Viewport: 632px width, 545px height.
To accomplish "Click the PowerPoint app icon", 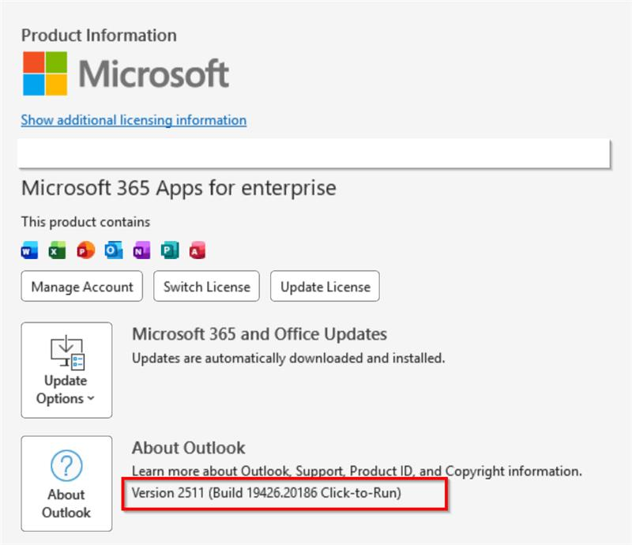I will click(85, 250).
